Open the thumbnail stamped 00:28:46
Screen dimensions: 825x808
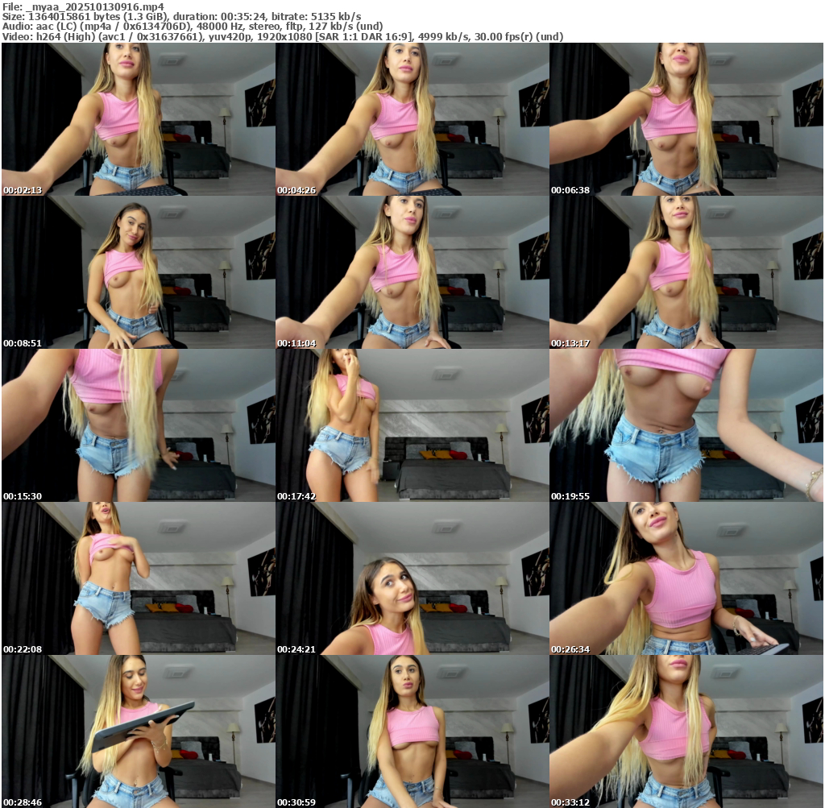point(138,731)
